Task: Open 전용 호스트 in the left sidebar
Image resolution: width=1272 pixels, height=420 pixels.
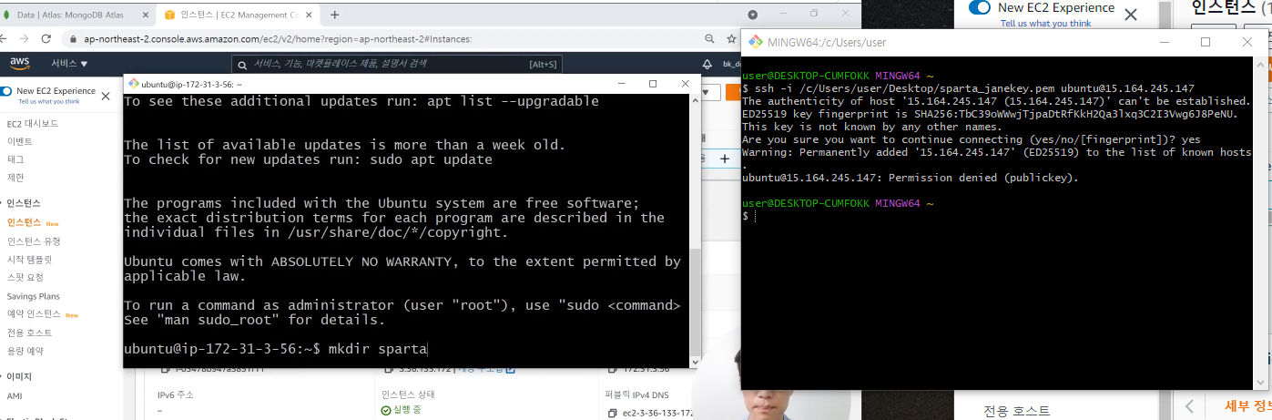Action: 29,333
